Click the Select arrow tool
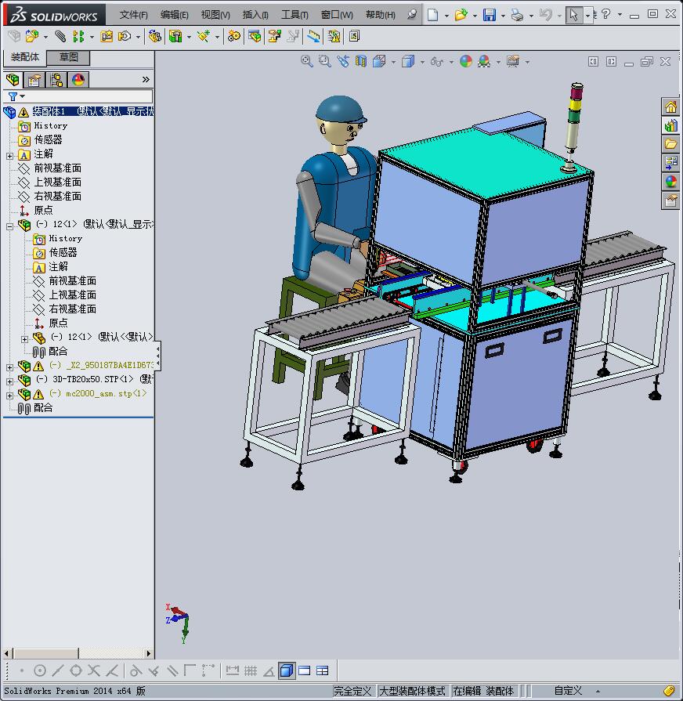The height and width of the screenshot is (701, 683). pos(573,15)
